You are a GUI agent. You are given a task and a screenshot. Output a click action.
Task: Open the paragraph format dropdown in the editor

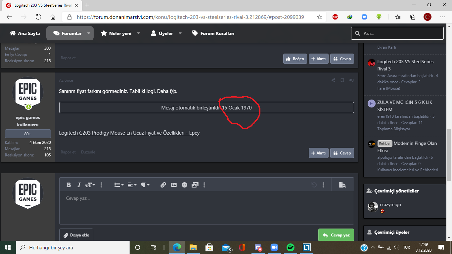[x=145, y=185]
